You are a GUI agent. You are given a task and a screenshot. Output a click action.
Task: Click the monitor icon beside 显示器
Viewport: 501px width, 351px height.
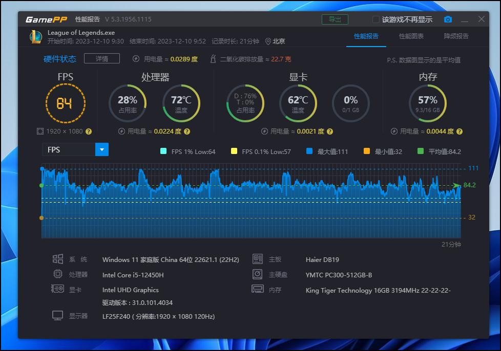(57, 316)
